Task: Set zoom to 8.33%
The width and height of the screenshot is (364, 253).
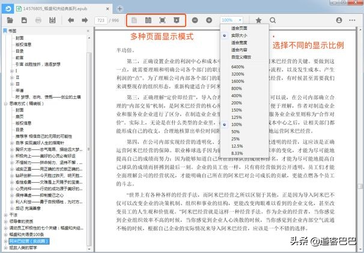Action: coord(237,153)
